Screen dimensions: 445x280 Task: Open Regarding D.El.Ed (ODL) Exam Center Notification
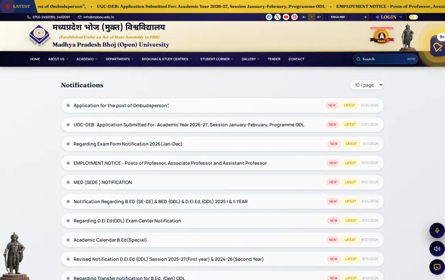click(x=222, y=221)
